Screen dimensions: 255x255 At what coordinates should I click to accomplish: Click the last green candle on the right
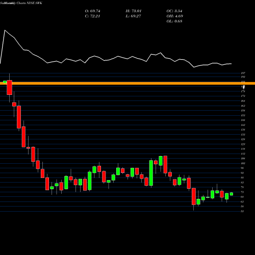click(232, 194)
